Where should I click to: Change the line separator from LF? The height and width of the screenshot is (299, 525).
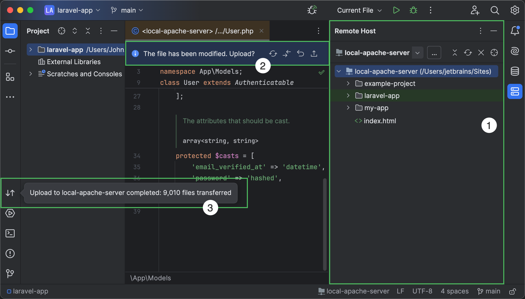point(400,291)
